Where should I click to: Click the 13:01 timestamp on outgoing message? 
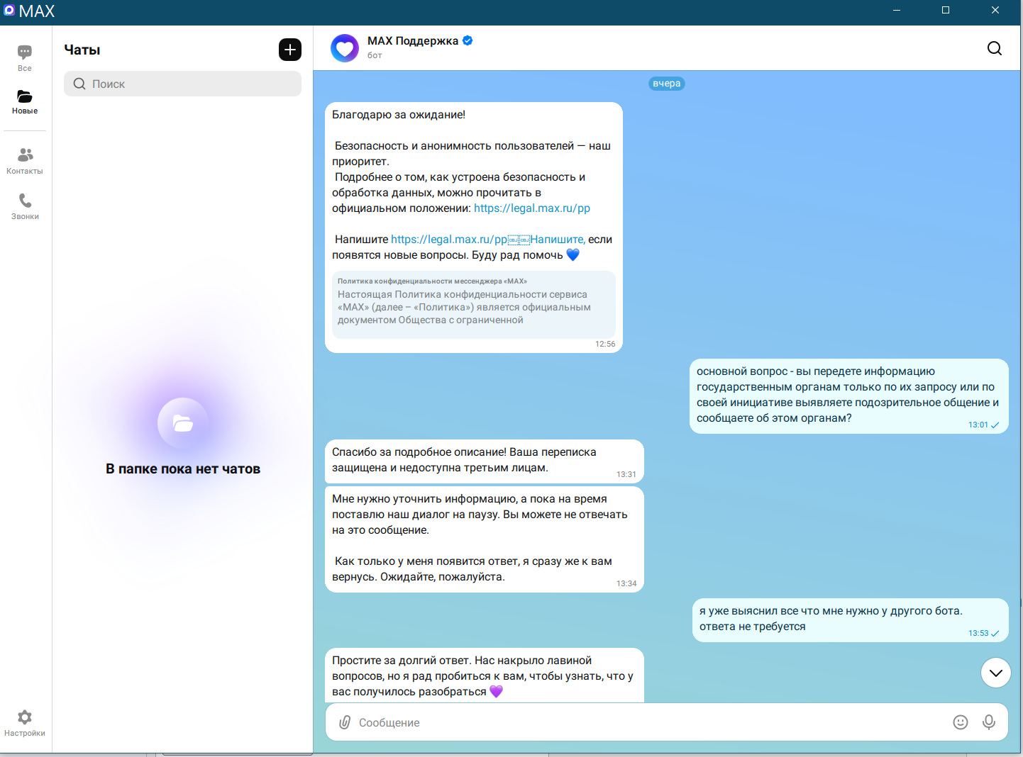[x=978, y=425]
